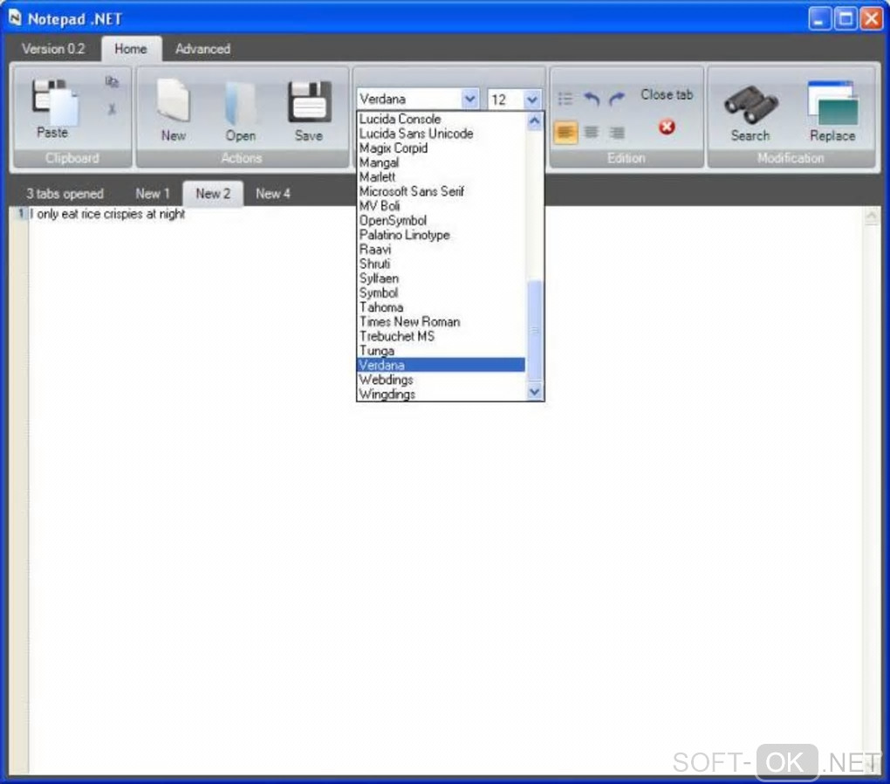Select Palatino Linotype font

(442, 235)
